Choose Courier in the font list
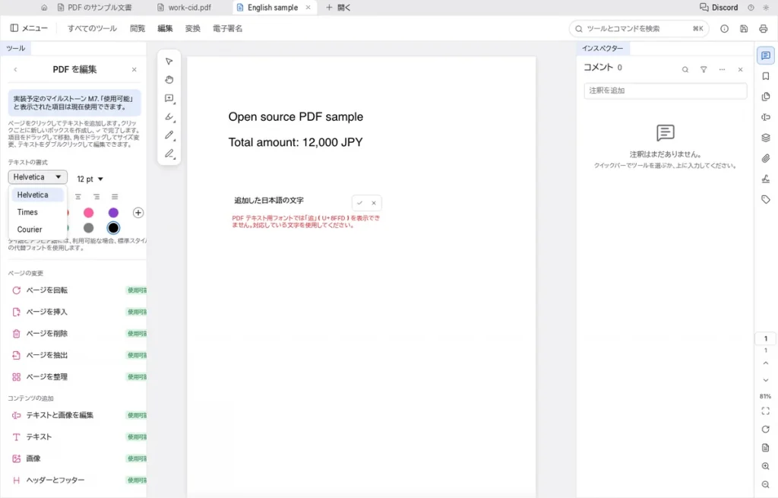Image resolution: width=778 pixels, height=498 pixels. (38, 230)
